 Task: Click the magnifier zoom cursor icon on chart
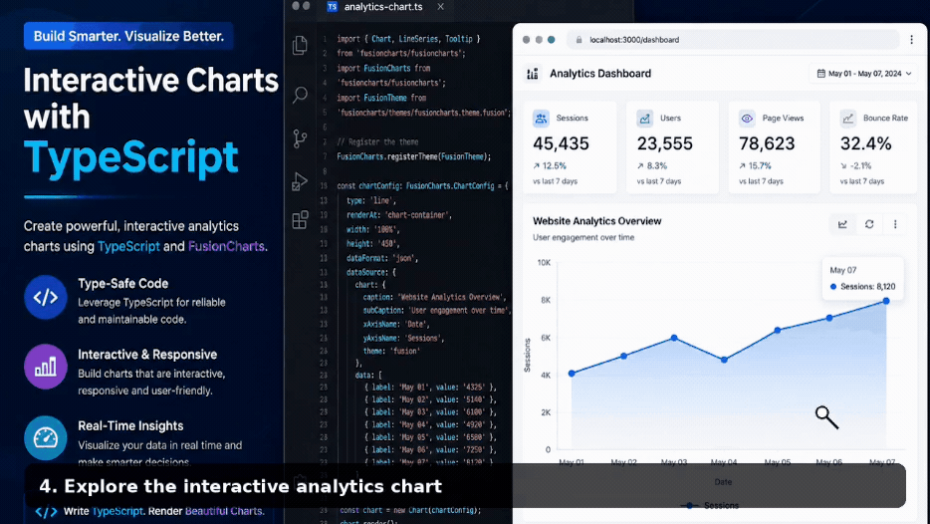pos(826,417)
